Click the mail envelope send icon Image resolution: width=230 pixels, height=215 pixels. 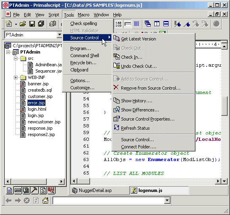53,24
